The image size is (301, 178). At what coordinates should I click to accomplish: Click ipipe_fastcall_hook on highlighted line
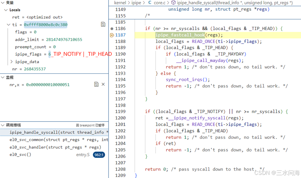(180, 35)
